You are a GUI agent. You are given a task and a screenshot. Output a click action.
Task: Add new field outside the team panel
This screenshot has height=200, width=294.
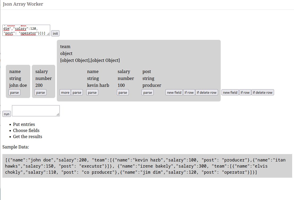coord(230,92)
